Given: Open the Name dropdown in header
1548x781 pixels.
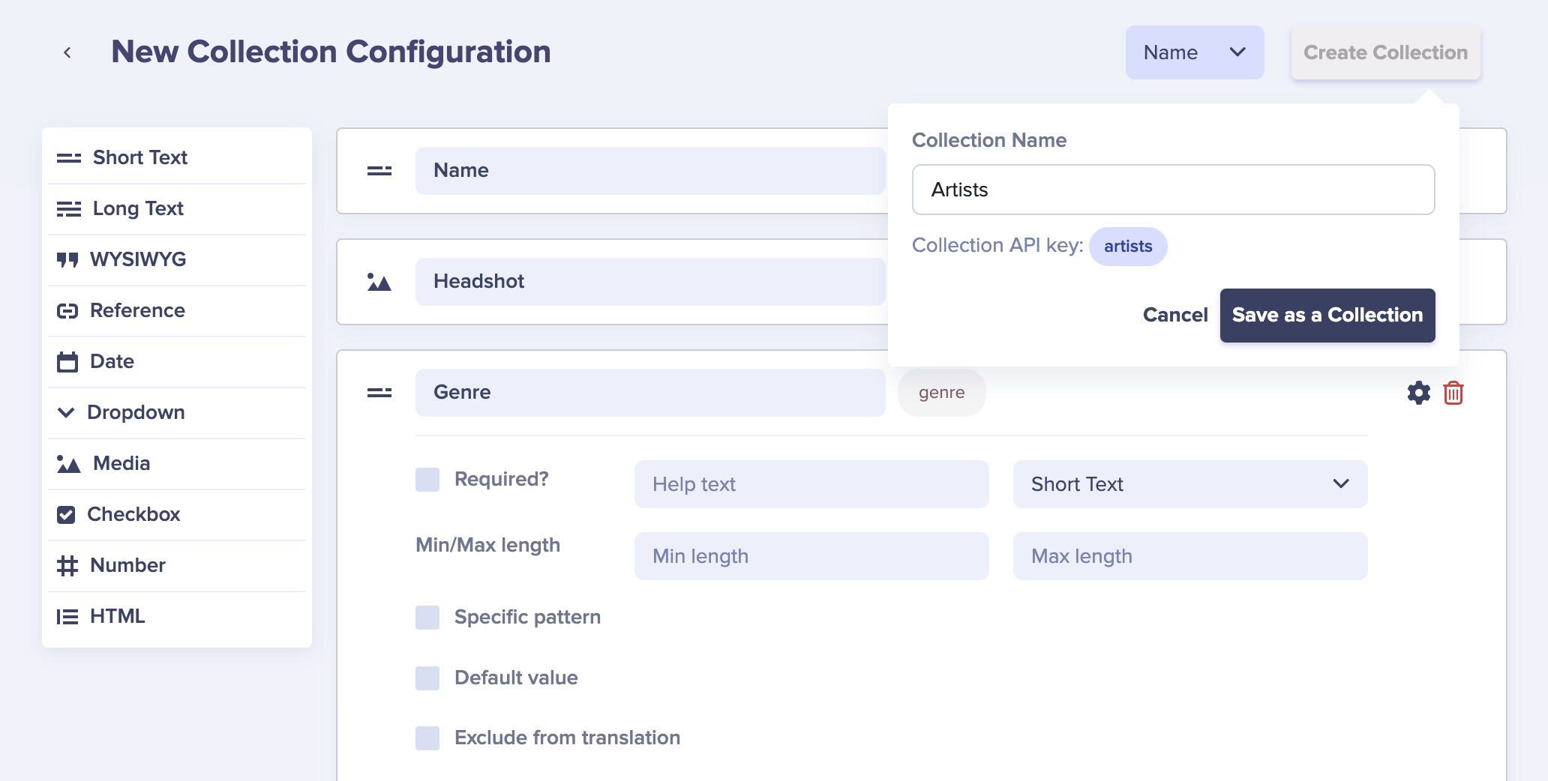Looking at the screenshot, I should point(1195,52).
